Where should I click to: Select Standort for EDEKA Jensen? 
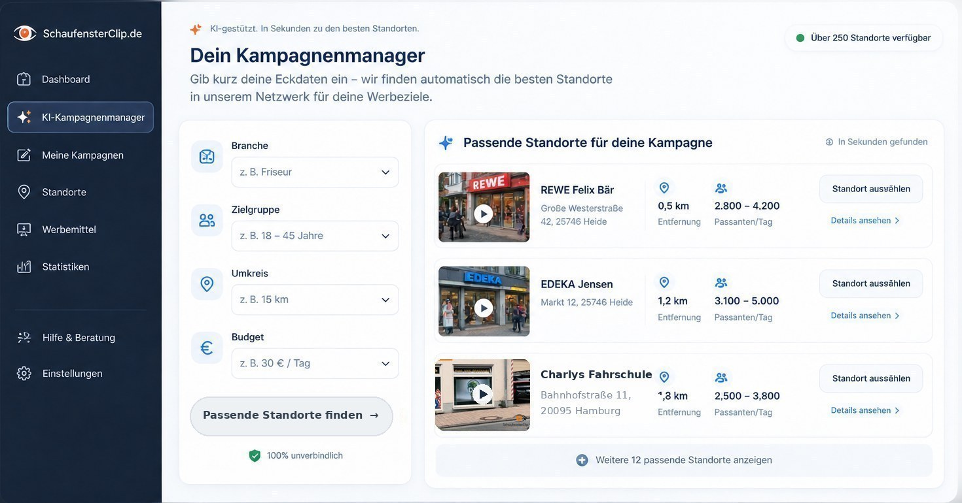point(871,284)
